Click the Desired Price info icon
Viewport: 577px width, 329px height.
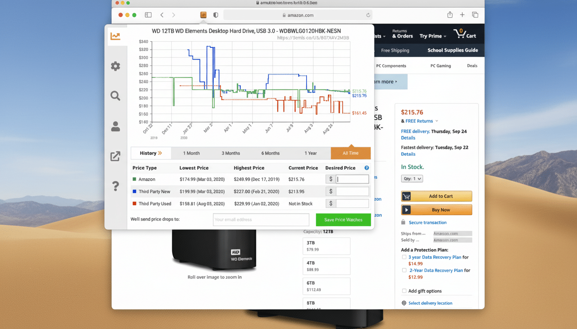tap(366, 167)
